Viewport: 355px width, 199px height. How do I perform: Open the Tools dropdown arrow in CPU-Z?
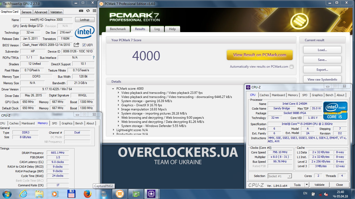point(307,185)
